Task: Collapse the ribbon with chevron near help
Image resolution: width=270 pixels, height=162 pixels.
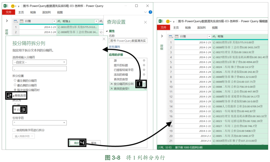Action: tap(145, 12)
